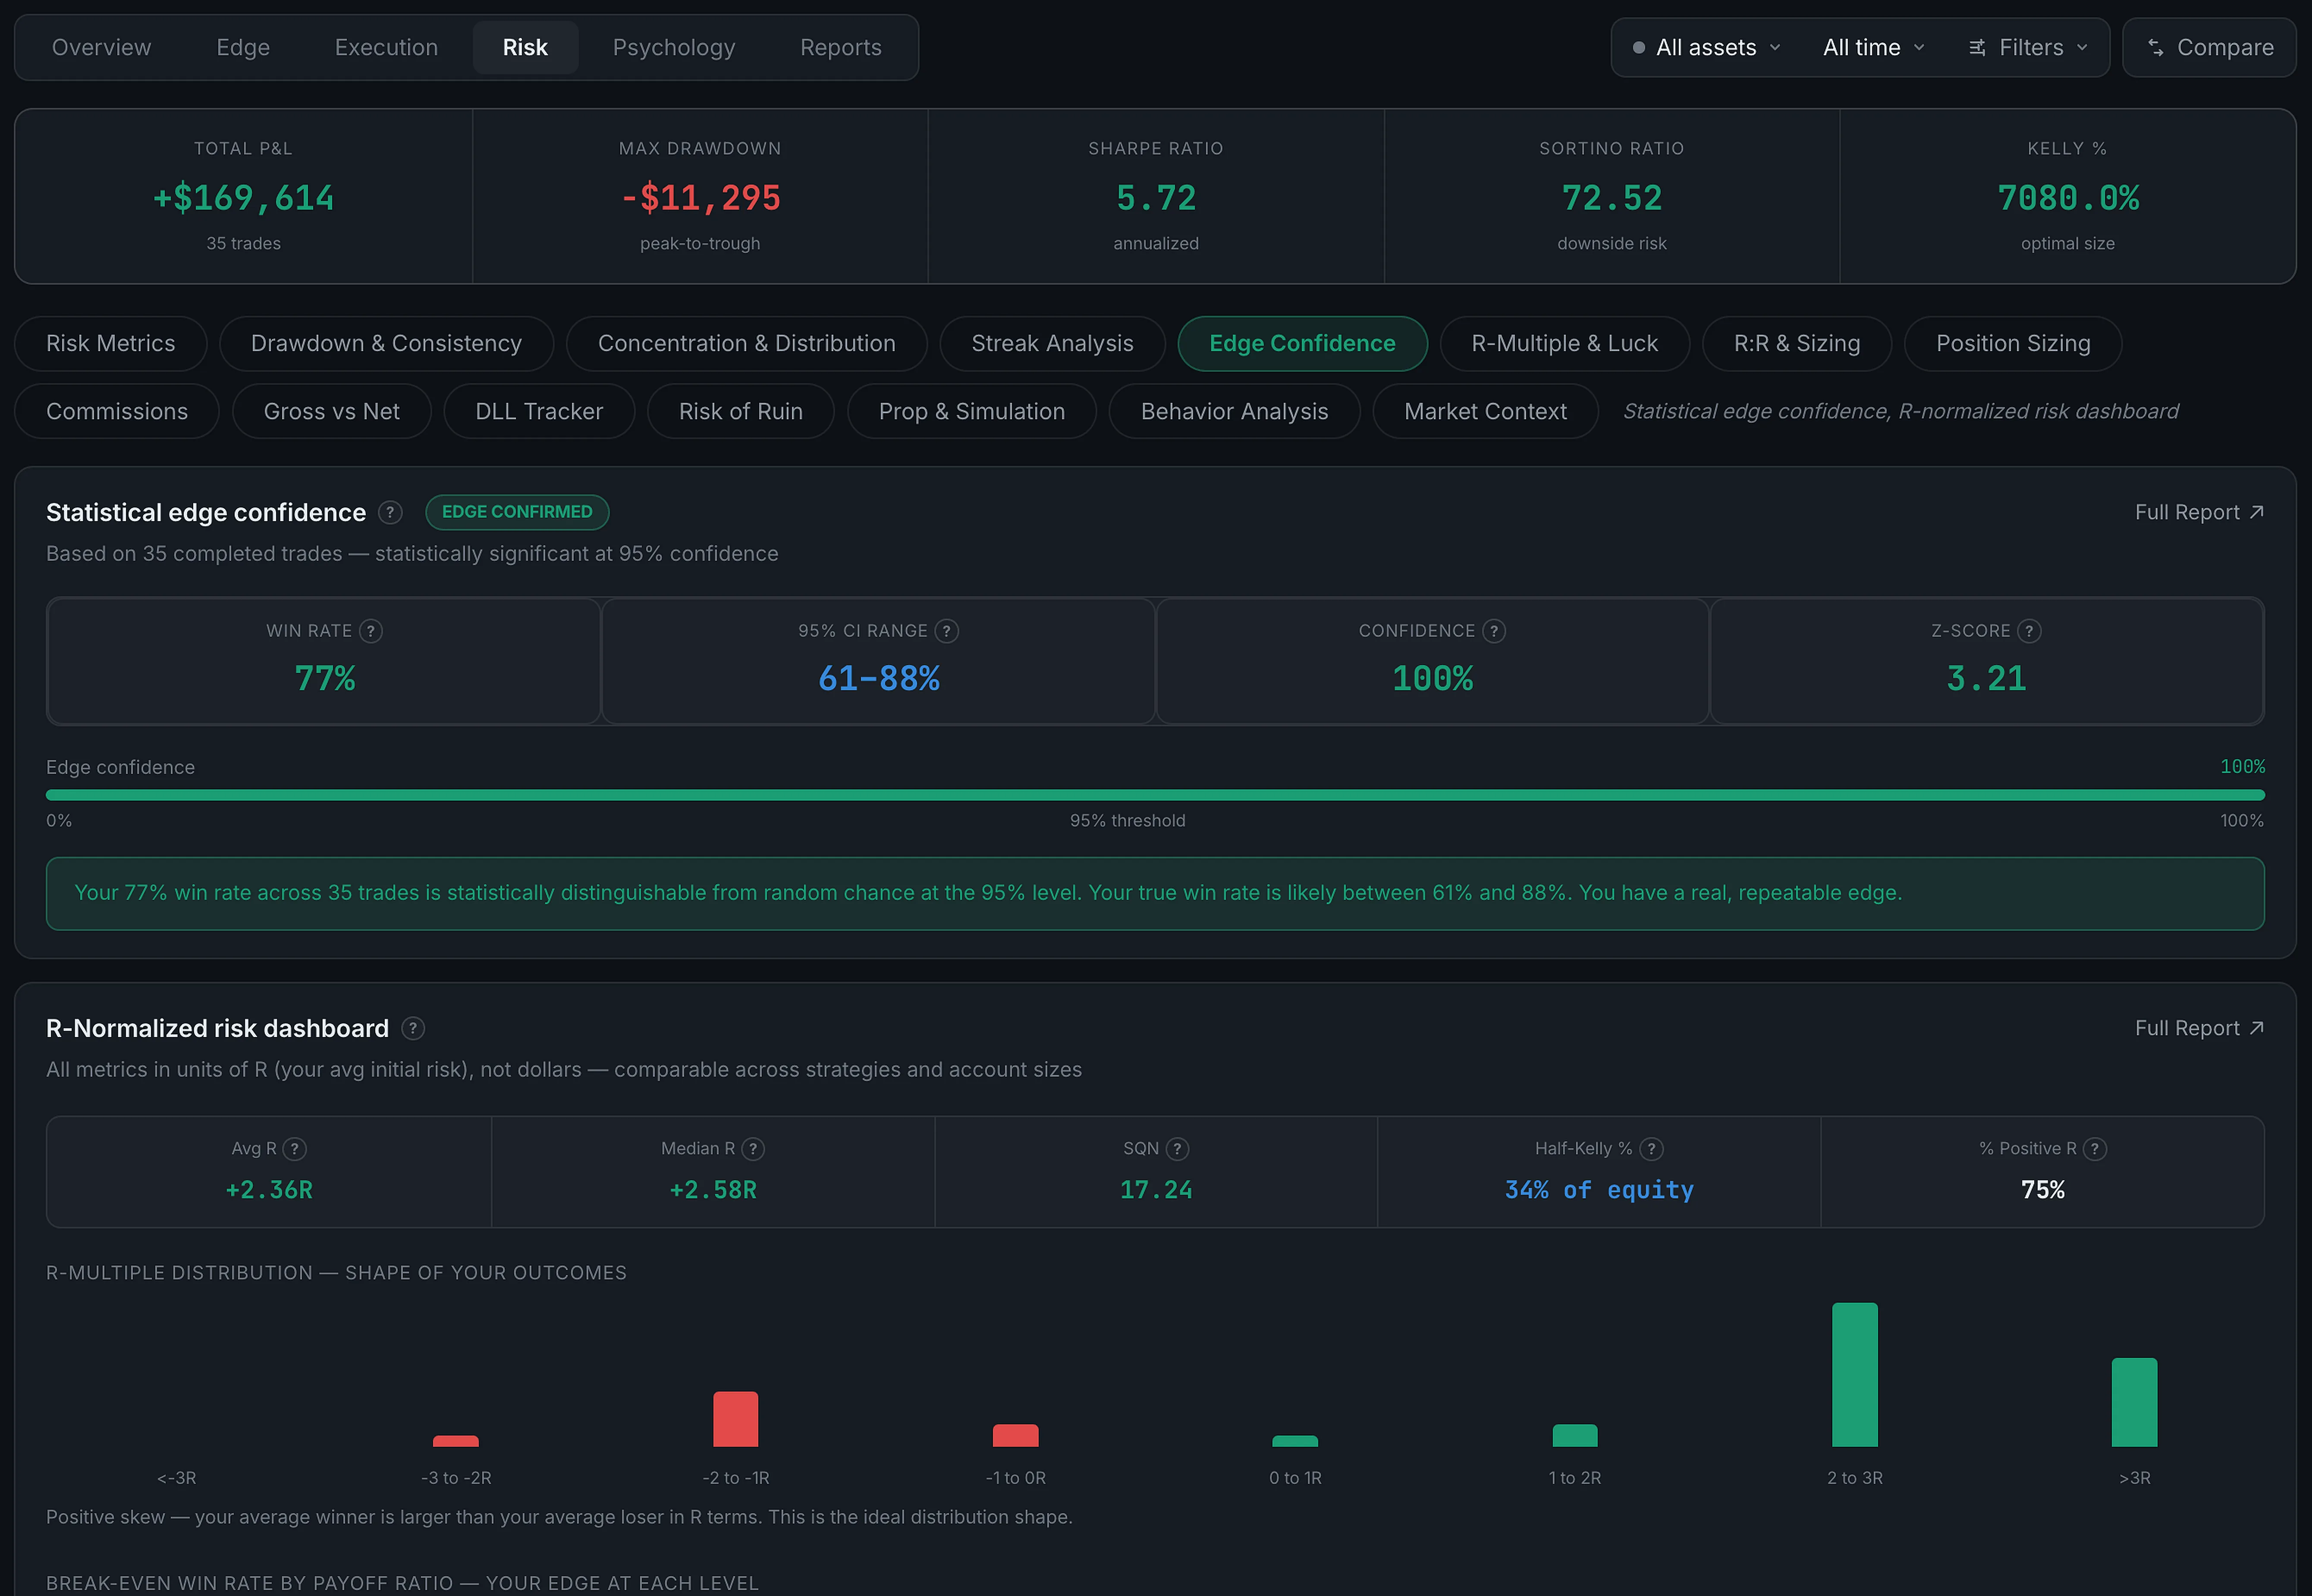Viewport: 2312px width, 1596px height.
Task: Select the Streak Analysis pill
Action: 1052,343
